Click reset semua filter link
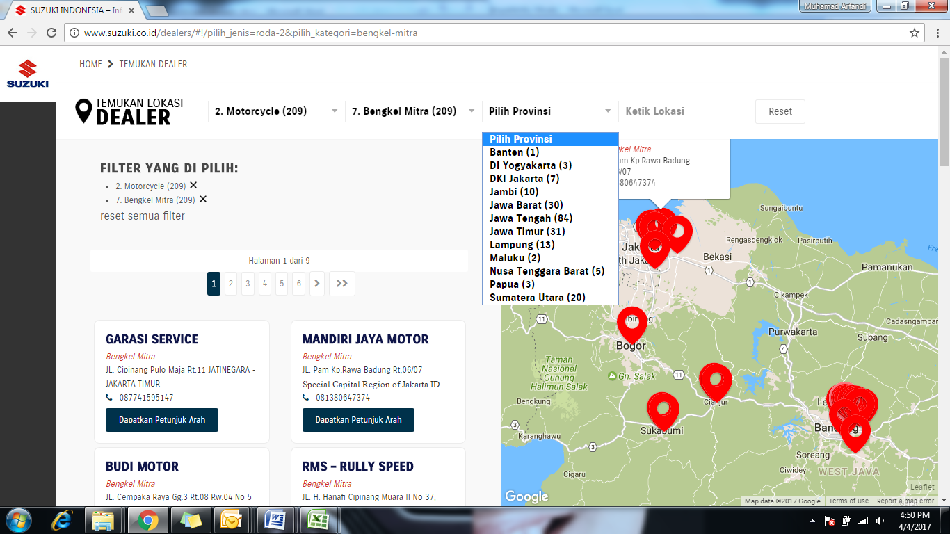 143,216
